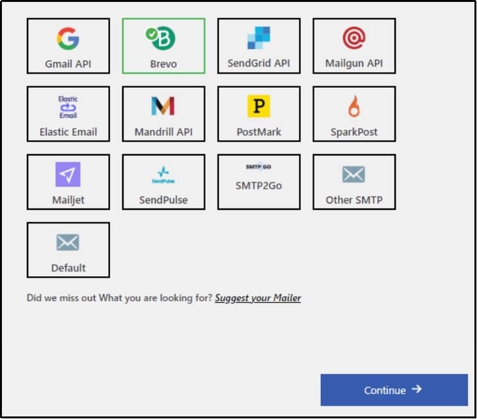Pick the SMTP2Go logo
The width and height of the screenshot is (477, 419).
pyautogui.click(x=259, y=166)
